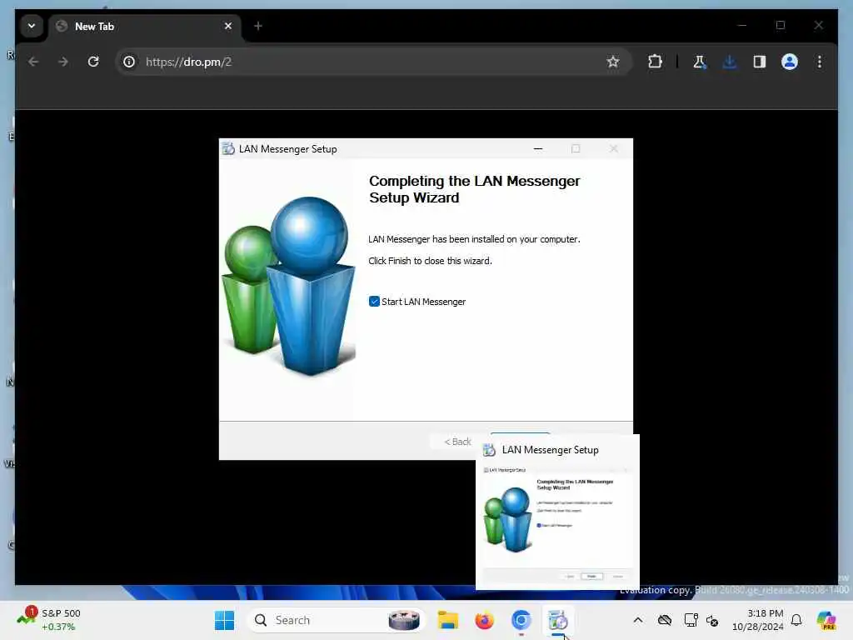Toggle the browser side panel
Viewport: 853px width, 640px height.
click(760, 62)
